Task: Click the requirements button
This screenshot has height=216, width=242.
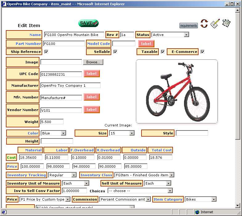Action: pyautogui.click(x=188, y=26)
